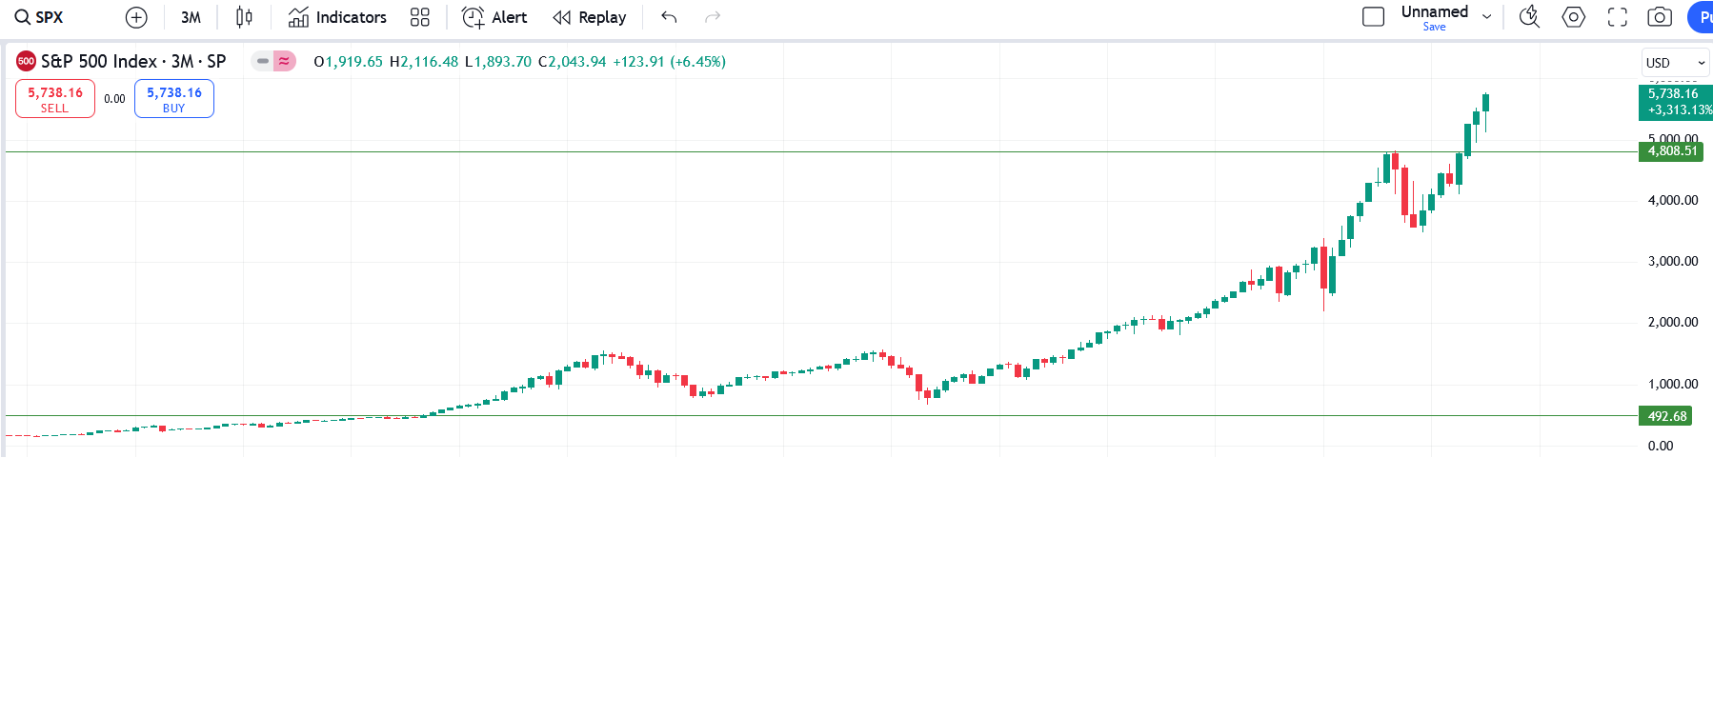Add a symbol to compare with plus icon

coord(136,17)
